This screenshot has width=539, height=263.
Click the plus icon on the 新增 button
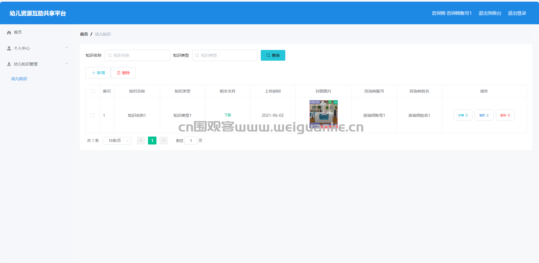pyautogui.click(x=94, y=73)
